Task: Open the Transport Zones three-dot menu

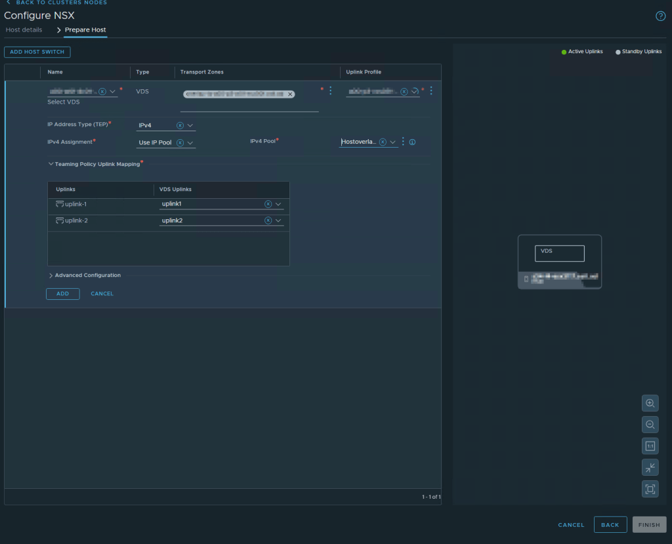Action: pos(330,91)
